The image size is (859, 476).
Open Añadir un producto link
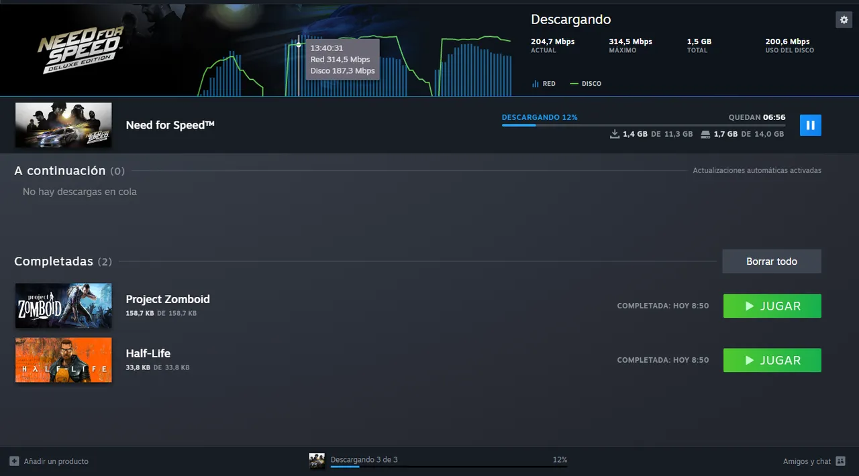coord(56,461)
